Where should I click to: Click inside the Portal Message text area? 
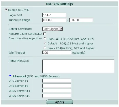point(78,66)
